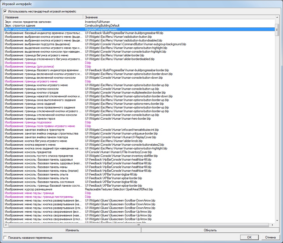Select row 'Изображение: консоль: базовая панель здоровья'

click(x=139, y=160)
